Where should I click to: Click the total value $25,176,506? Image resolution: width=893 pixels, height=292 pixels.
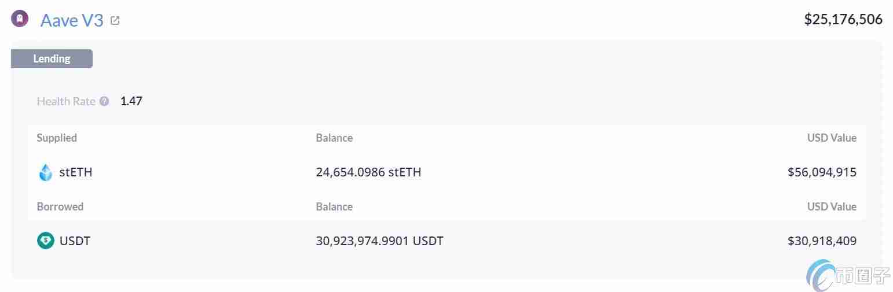(x=843, y=20)
